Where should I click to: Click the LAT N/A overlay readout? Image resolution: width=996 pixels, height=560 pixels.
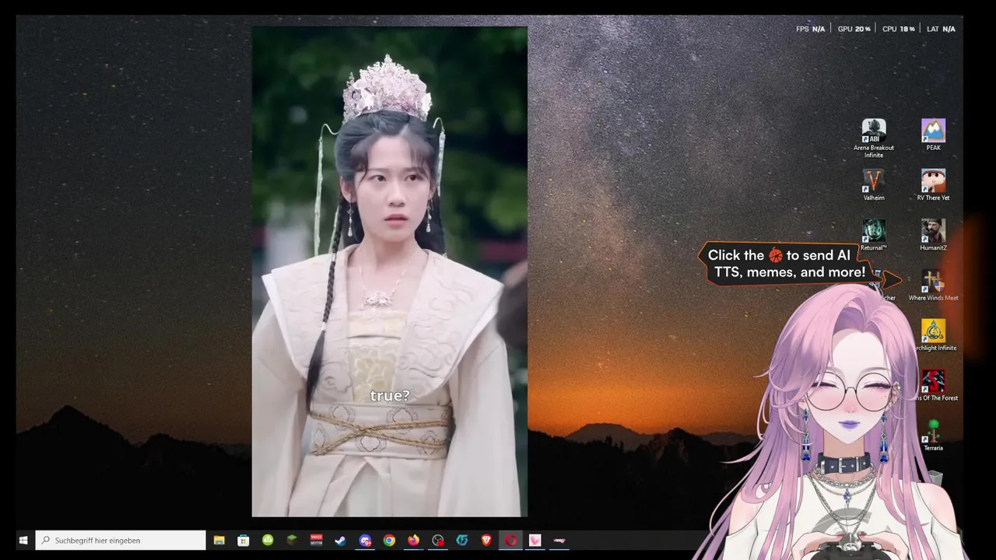click(x=941, y=29)
